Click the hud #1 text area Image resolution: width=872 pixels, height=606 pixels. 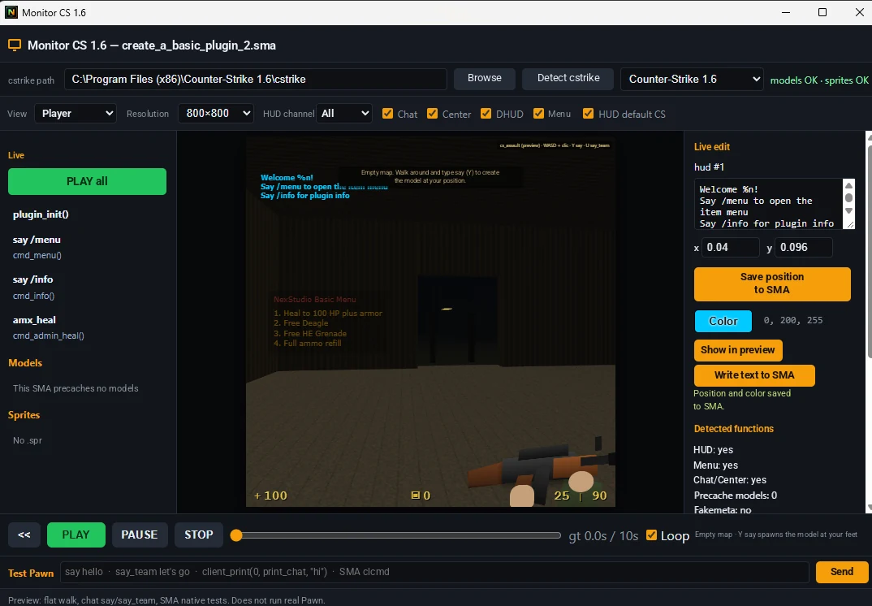[x=769, y=204]
